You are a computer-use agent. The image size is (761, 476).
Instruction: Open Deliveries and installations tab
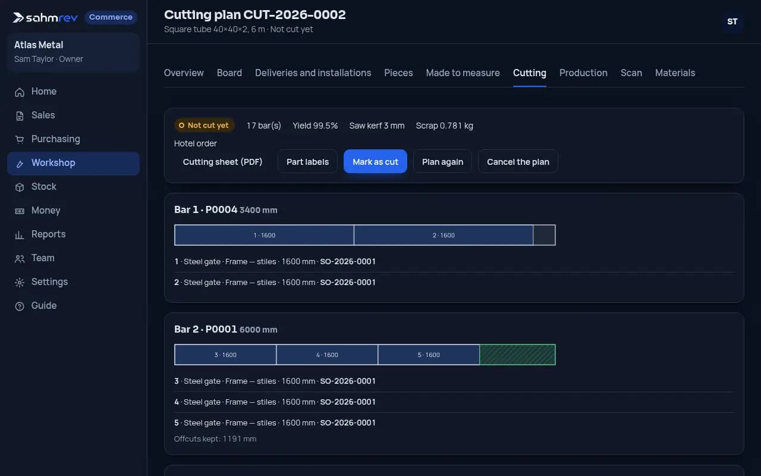coord(313,73)
